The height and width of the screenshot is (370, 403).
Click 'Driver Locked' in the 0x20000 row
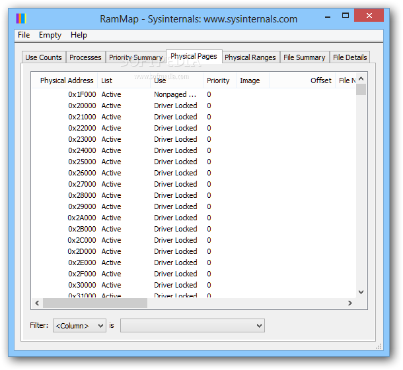pyautogui.click(x=176, y=106)
